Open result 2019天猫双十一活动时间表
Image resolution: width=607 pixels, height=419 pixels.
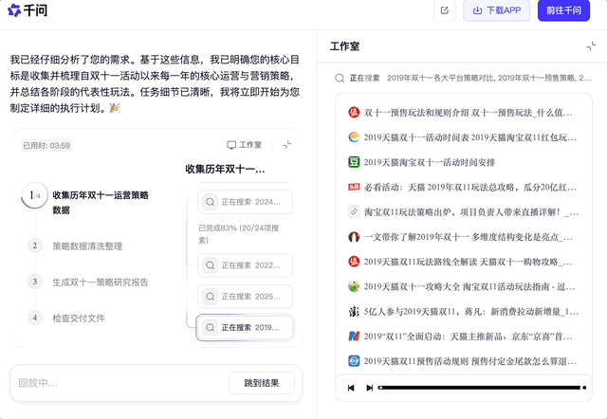(x=470, y=137)
